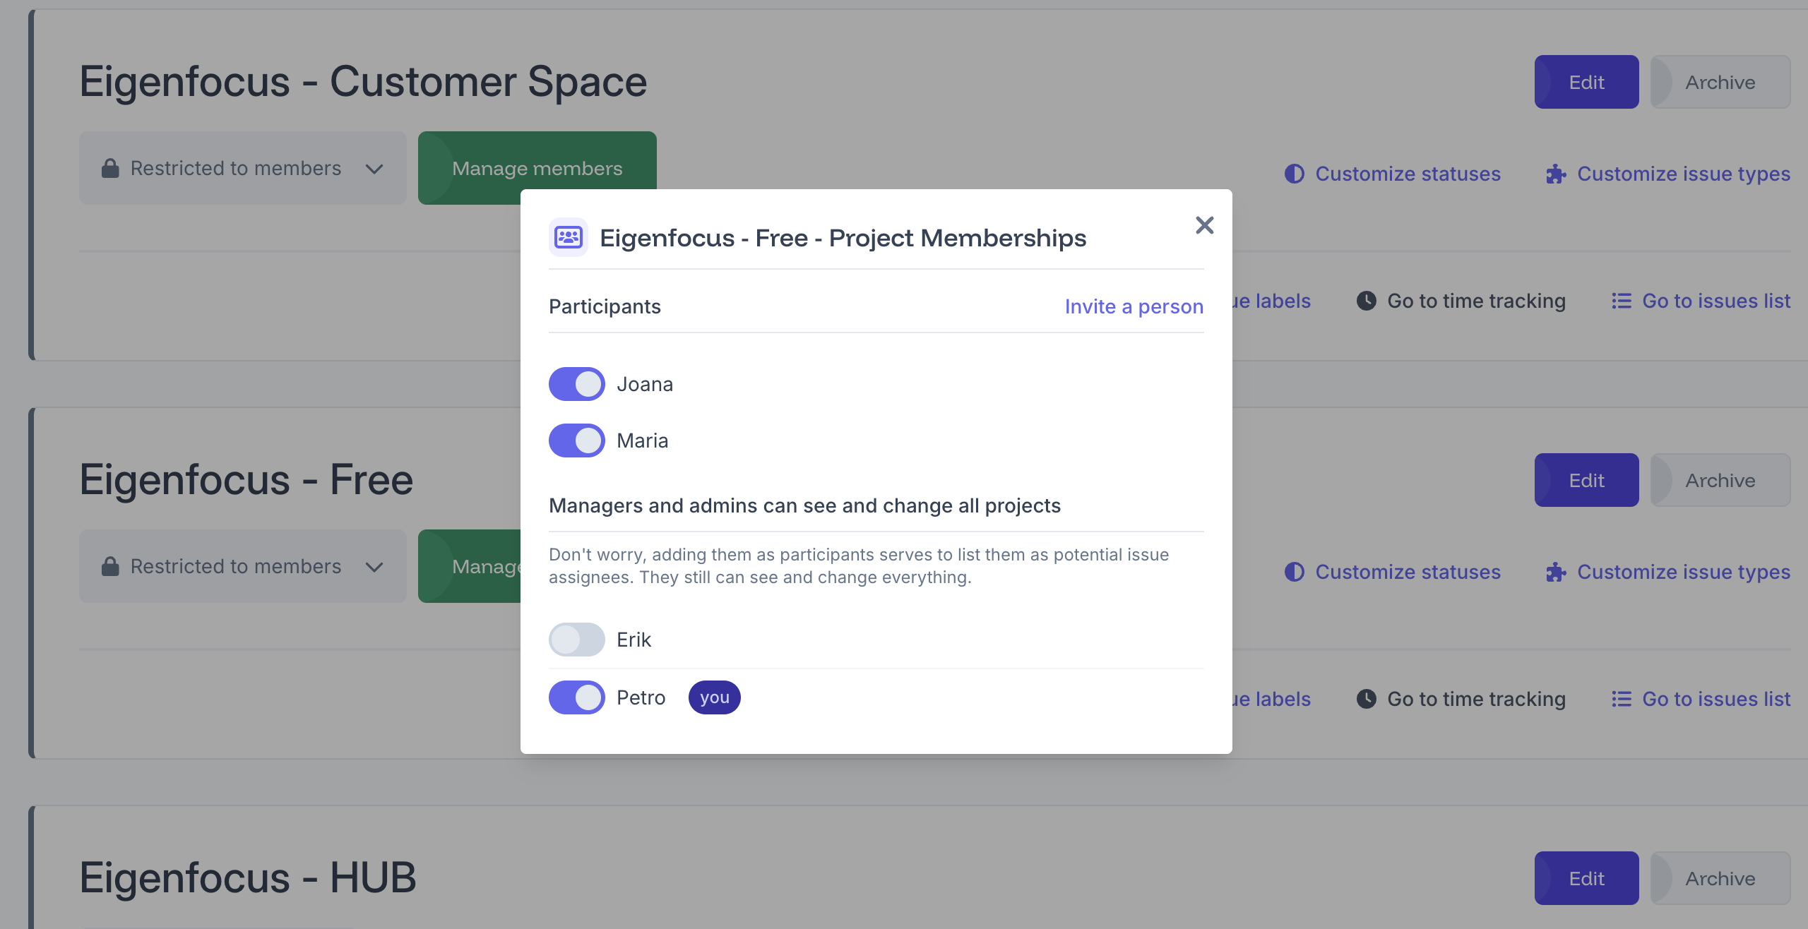
Task: Edit the Eigenfocus - HUB project
Action: coord(1586,878)
